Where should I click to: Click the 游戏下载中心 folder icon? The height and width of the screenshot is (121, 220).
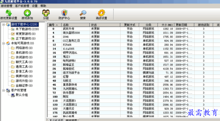coord(8,24)
